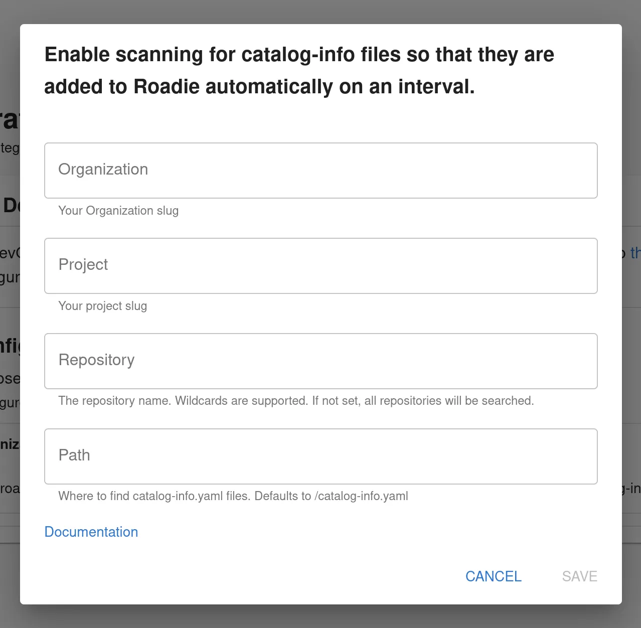
Task: Click the Organization placeholder label
Action: tap(103, 170)
